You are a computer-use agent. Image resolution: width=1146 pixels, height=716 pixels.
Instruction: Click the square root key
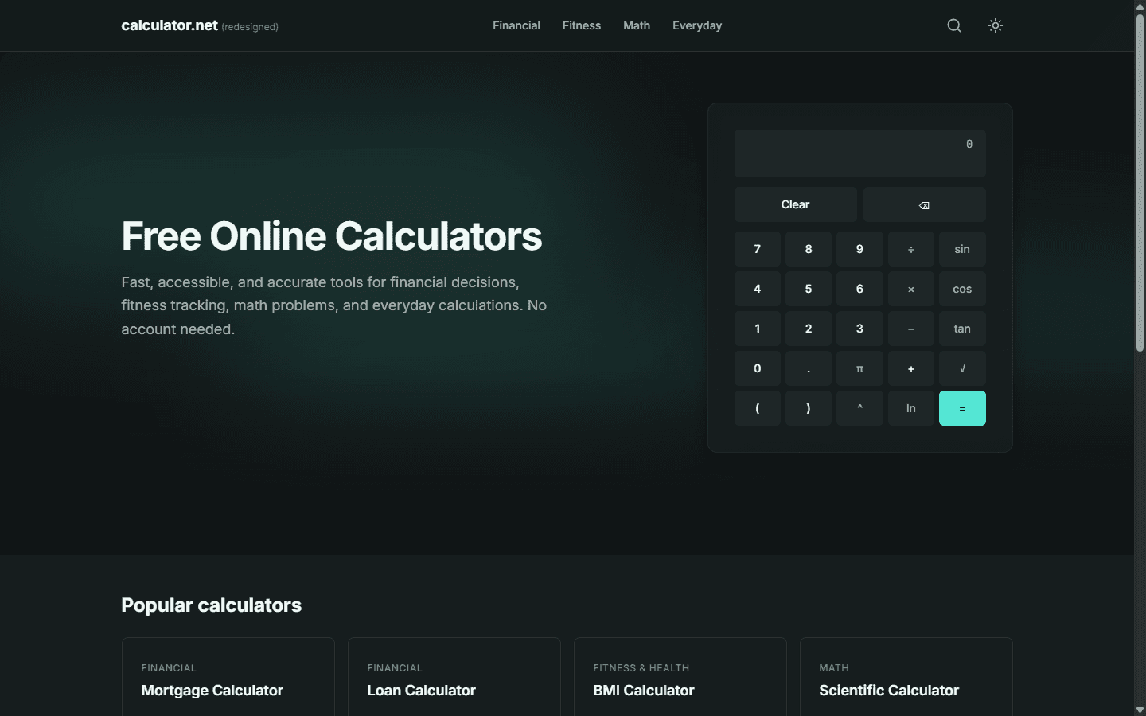tap(962, 368)
